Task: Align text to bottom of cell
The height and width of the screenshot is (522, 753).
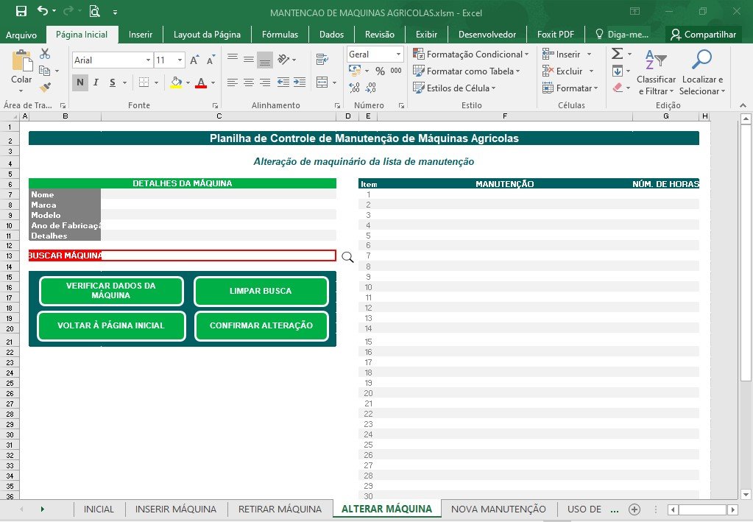Action: click(264, 60)
